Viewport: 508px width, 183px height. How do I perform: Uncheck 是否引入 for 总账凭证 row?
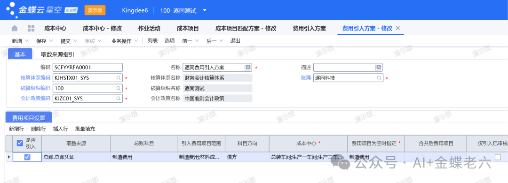(x=27, y=157)
